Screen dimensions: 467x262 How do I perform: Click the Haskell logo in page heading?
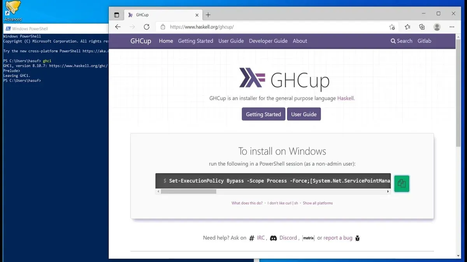[x=252, y=78]
